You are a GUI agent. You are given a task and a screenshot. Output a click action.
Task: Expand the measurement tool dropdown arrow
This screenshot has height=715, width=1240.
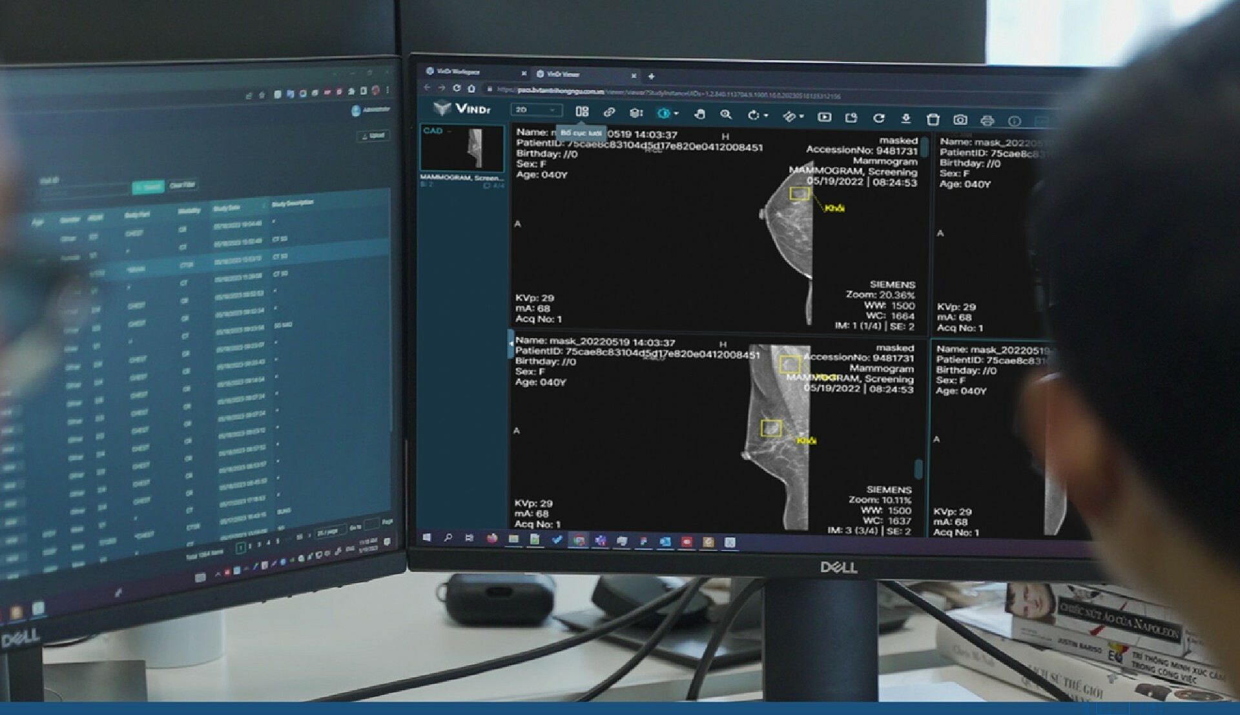pos(801,117)
